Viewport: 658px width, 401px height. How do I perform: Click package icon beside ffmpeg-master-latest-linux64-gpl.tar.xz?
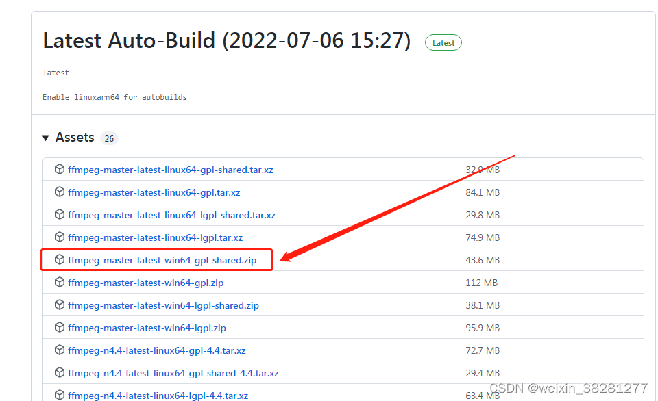point(60,192)
